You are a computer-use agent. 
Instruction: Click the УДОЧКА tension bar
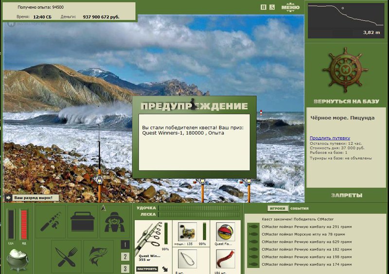click(199, 208)
